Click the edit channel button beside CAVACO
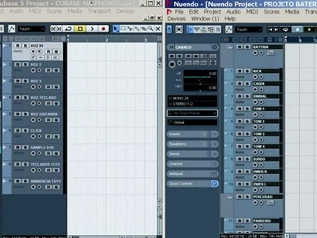This screenshot has height=238, width=317. tap(215, 47)
